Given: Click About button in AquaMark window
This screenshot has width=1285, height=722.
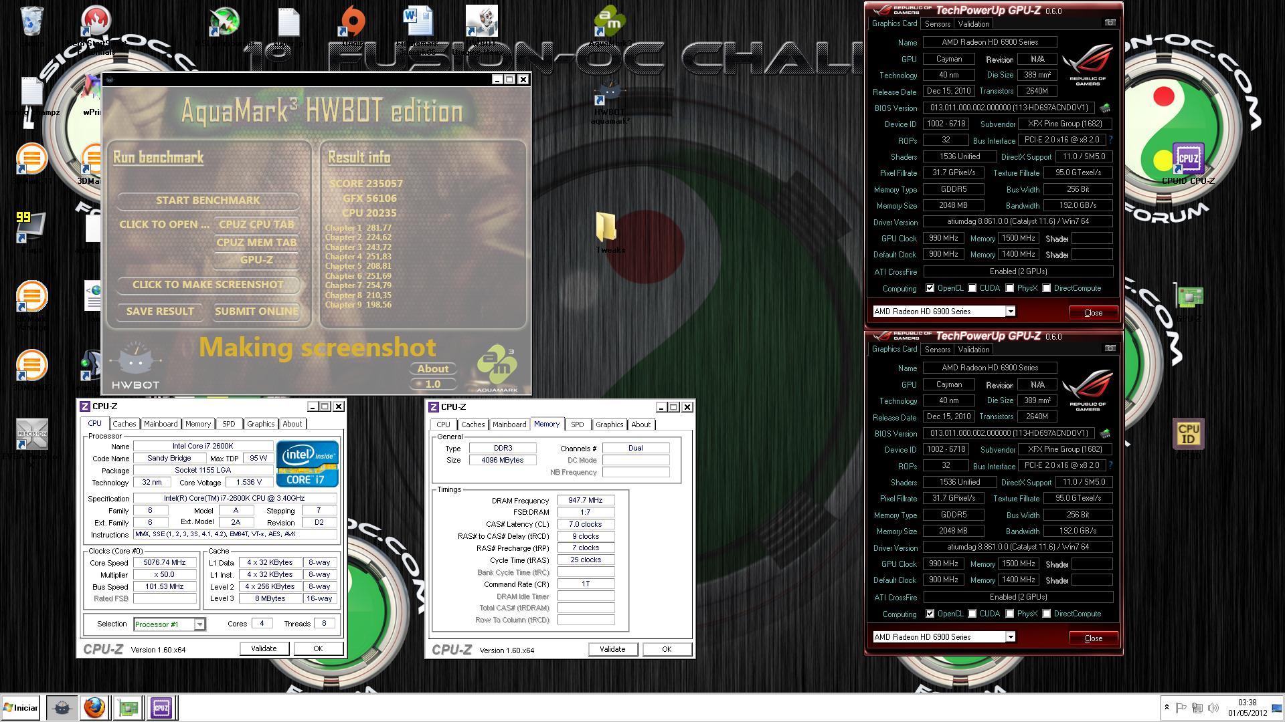Looking at the screenshot, I should coord(433,369).
